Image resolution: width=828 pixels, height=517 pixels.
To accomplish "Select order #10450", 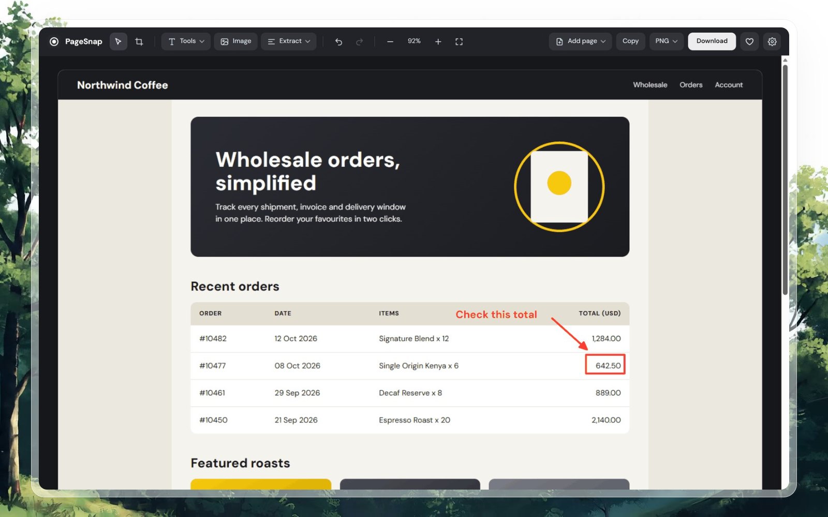I will tap(213, 420).
